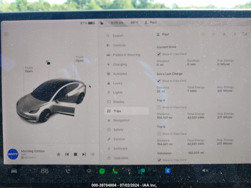The image size is (251, 188).
Task: Open the Software section wrench-free download icon
Action: pyautogui.click(x=108, y=148)
